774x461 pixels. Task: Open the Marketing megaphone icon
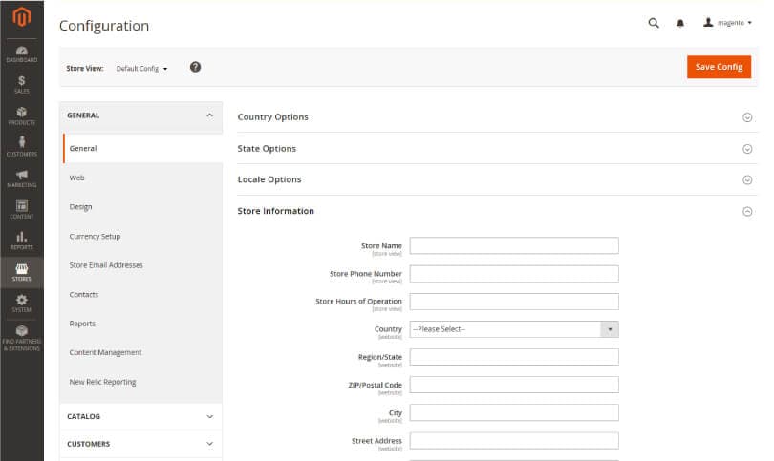tap(21, 178)
